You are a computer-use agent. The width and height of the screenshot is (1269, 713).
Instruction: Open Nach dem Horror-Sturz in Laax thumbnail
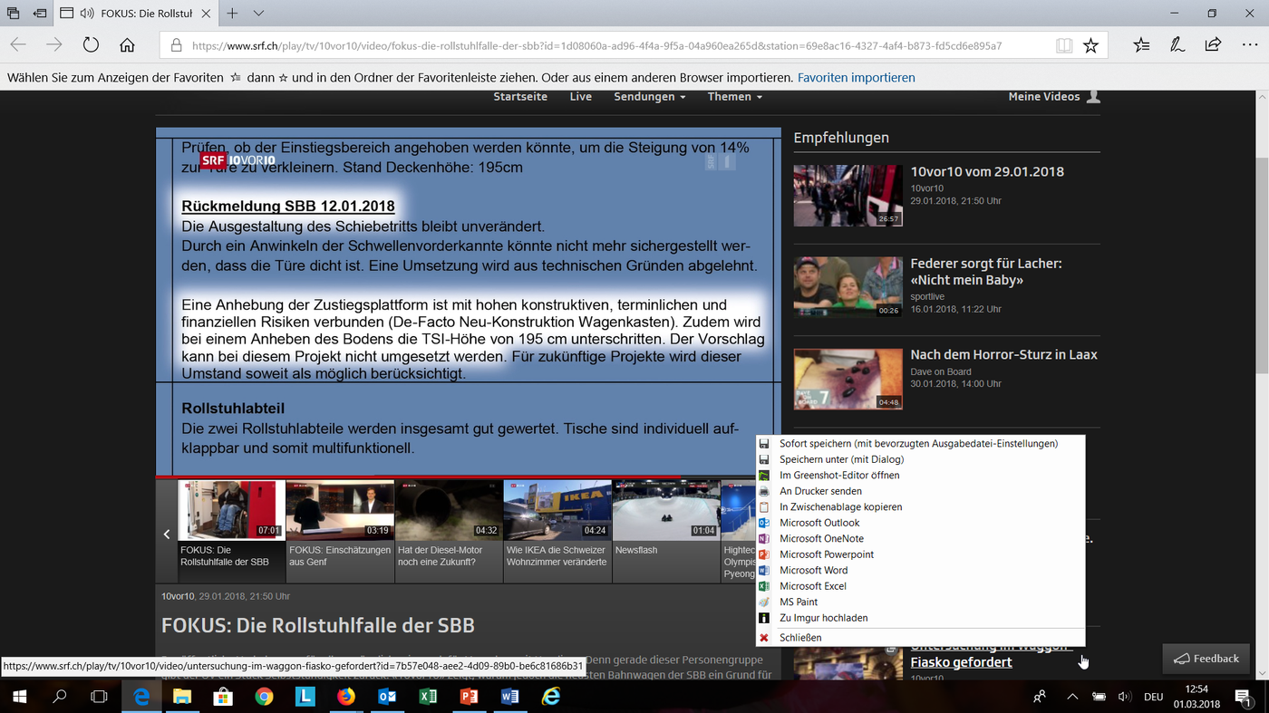click(848, 379)
